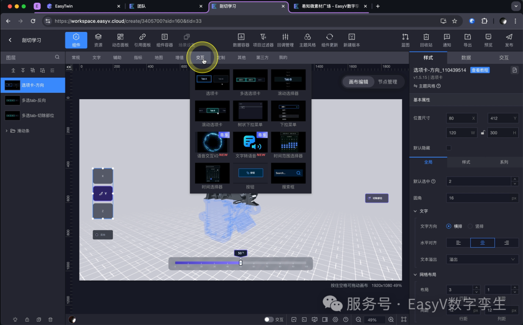Open the 回收站 recycle bin
Screen dimensions: 523x325
pos(426,40)
